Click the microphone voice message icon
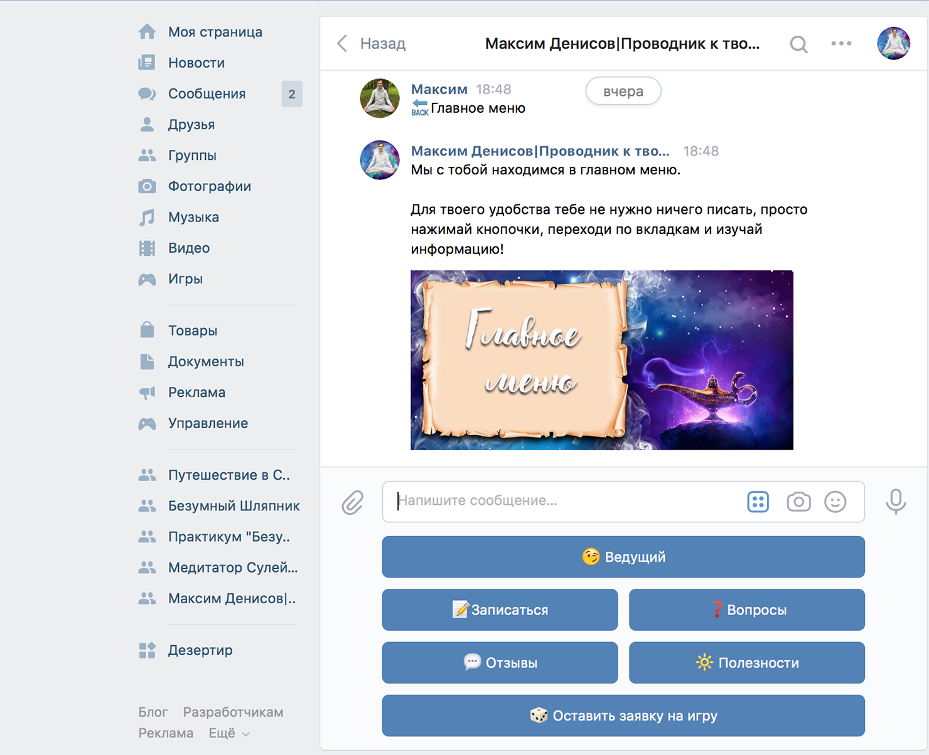Viewport: 929px width, 755px height. pos(896,502)
